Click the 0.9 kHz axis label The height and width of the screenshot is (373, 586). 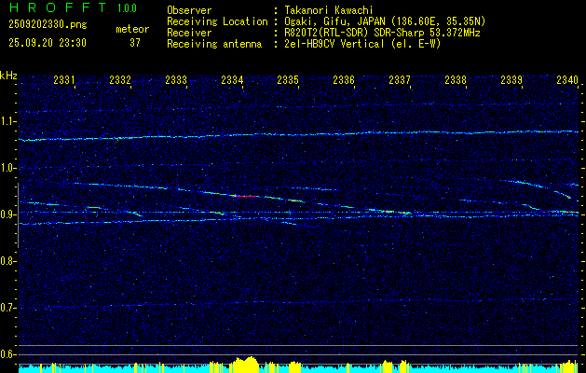point(7,214)
